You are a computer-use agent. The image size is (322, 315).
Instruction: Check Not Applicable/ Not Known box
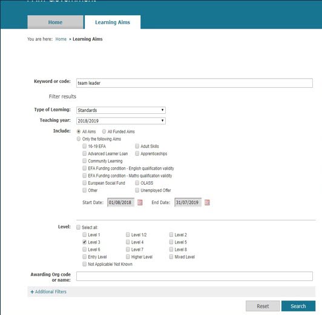[x=84, y=264]
